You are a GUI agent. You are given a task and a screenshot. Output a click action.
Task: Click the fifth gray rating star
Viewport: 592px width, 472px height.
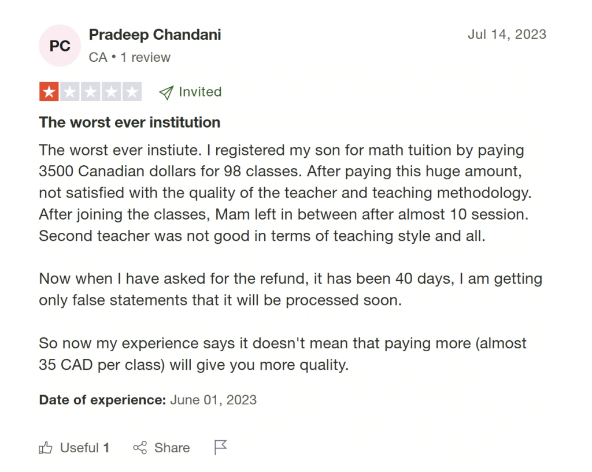[x=132, y=91]
